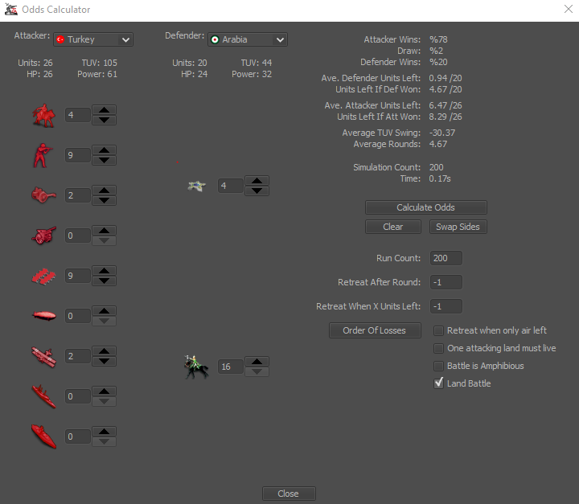Check One attacking land must live
Image resolution: width=579 pixels, height=504 pixels.
click(x=439, y=348)
